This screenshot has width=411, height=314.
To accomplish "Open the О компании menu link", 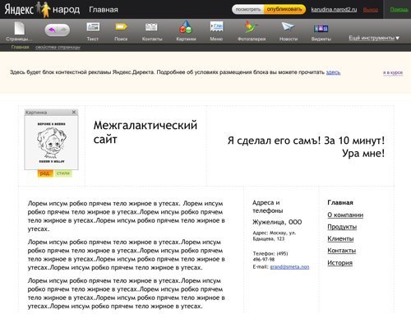I will tap(345, 215).
